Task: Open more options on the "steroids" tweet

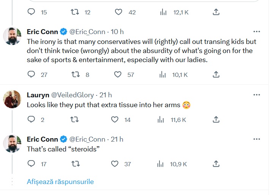Action: click(257, 139)
